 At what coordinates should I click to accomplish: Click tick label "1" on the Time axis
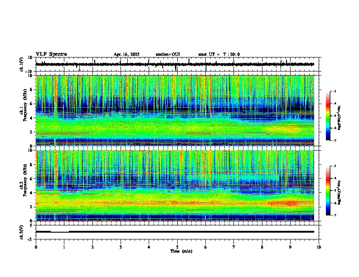point(64,247)
